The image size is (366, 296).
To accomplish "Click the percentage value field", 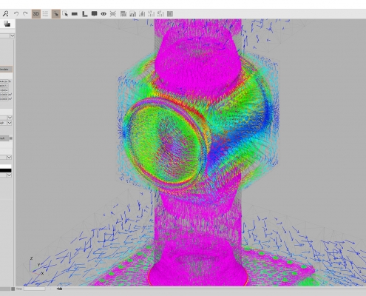I will [4, 81].
